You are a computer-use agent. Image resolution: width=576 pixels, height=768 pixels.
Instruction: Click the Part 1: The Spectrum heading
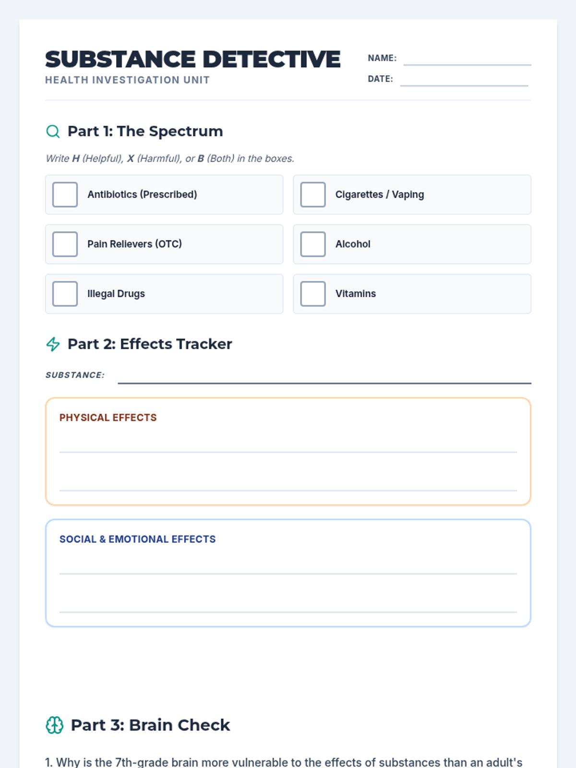coord(145,131)
